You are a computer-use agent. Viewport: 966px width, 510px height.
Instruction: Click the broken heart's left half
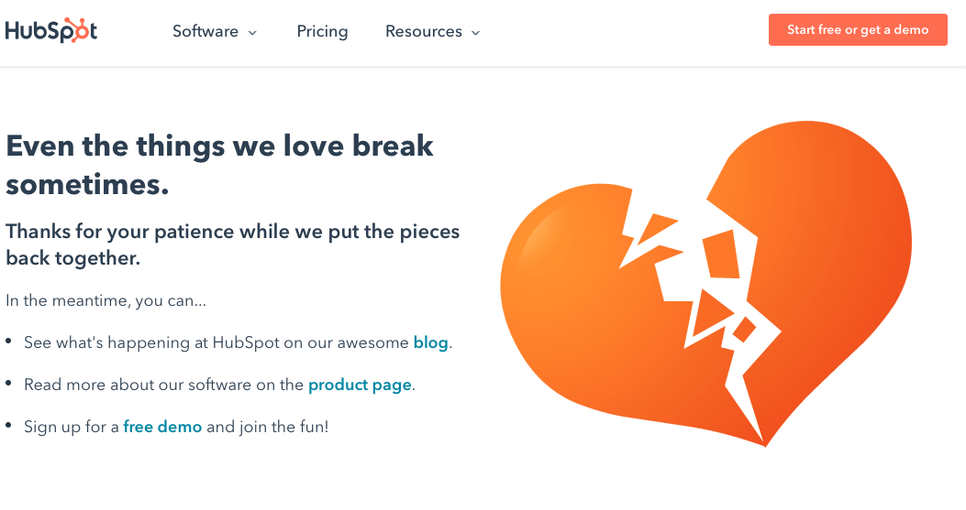click(569, 302)
